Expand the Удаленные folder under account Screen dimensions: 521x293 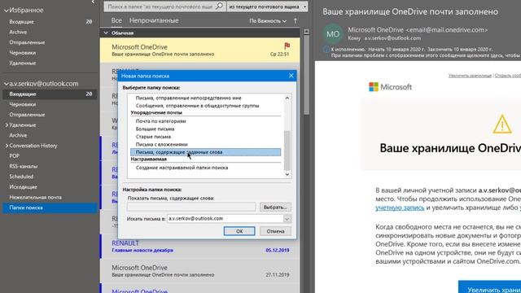7,125
